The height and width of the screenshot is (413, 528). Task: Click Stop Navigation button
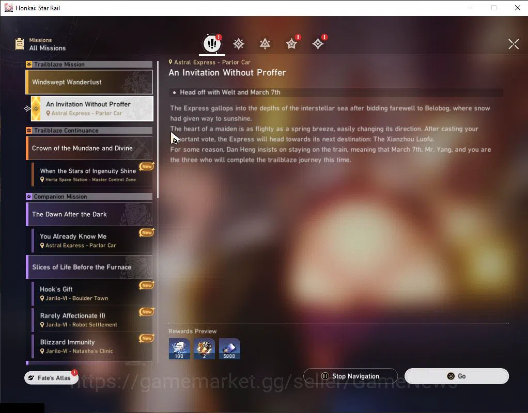[x=350, y=376]
